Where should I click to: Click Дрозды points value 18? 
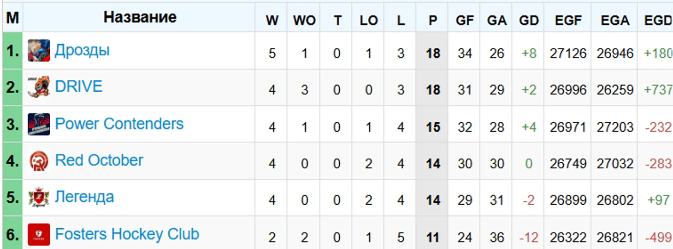click(x=432, y=53)
